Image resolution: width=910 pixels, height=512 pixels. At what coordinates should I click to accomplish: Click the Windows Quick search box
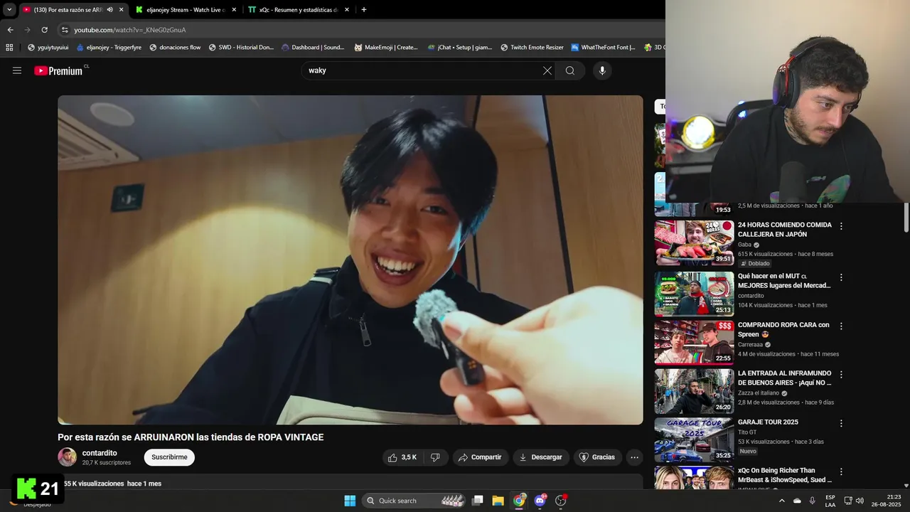(x=414, y=501)
